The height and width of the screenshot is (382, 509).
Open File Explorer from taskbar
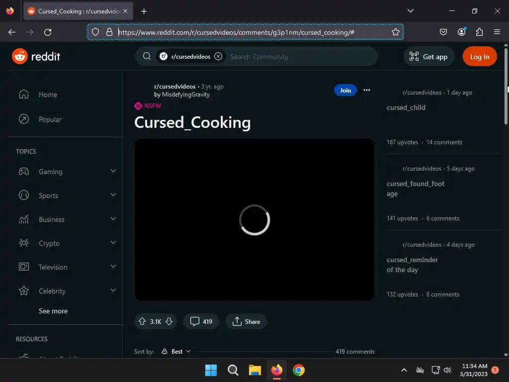(x=255, y=370)
